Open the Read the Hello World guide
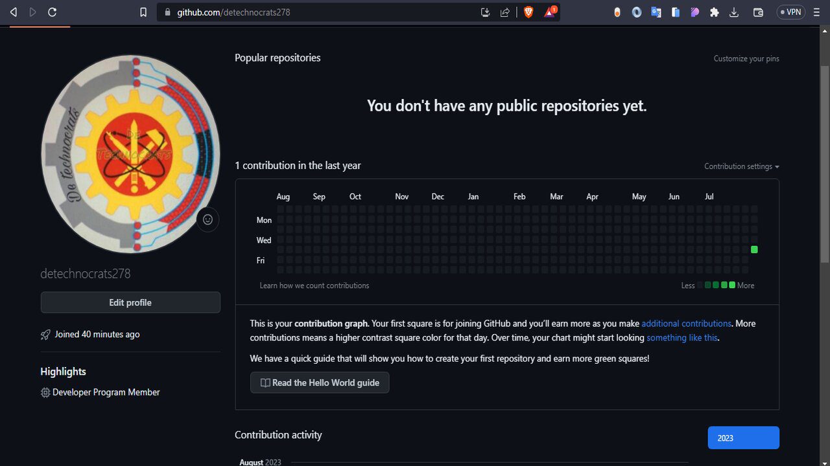 [x=320, y=383]
